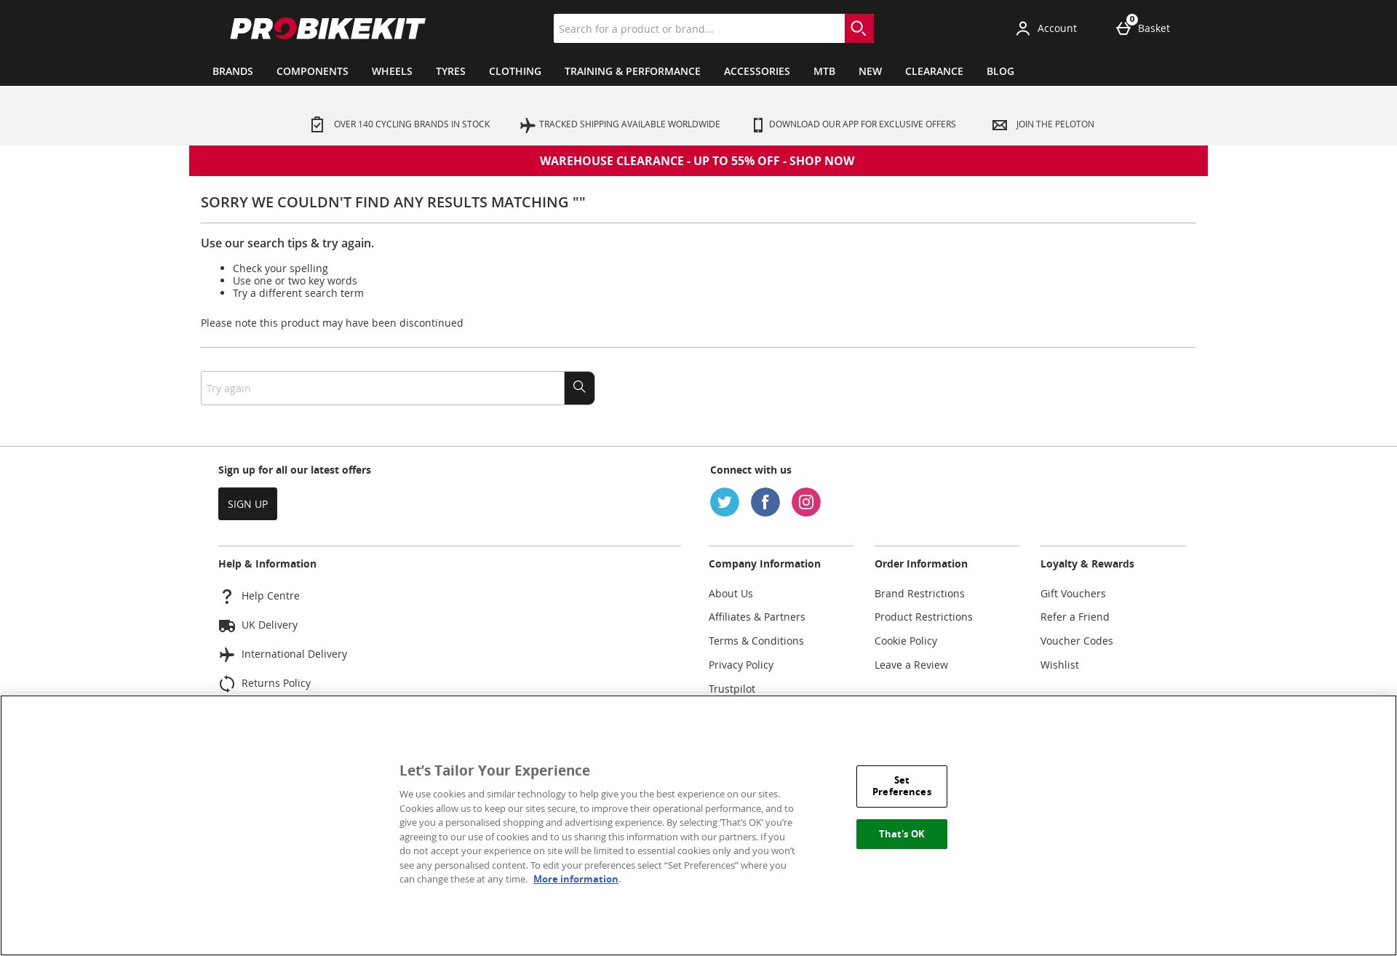The height and width of the screenshot is (956, 1397).
Task: Open the Blog menu item
Action: (x=1000, y=71)
